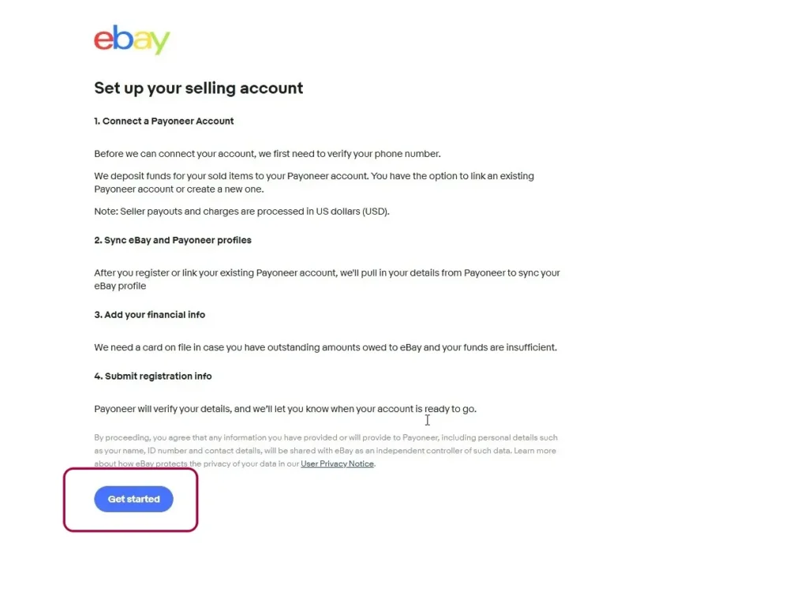The height and width of the screenshot is (592, 808).
Task: Click the '4. Submit registration info' heading
Action: pos(153,377)
